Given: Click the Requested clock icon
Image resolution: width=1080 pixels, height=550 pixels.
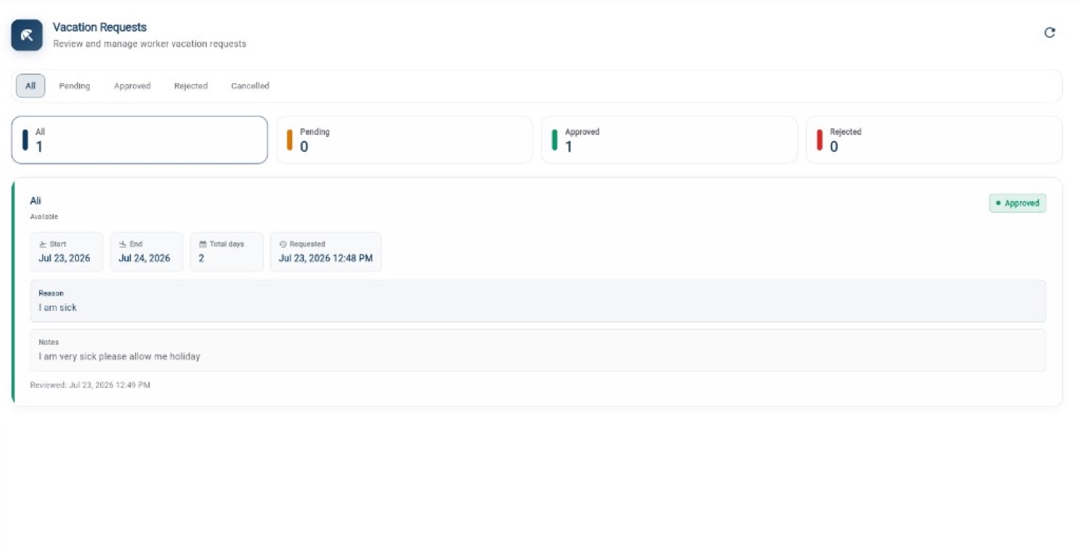Looking at the screenshot, I should click(283, 244).
